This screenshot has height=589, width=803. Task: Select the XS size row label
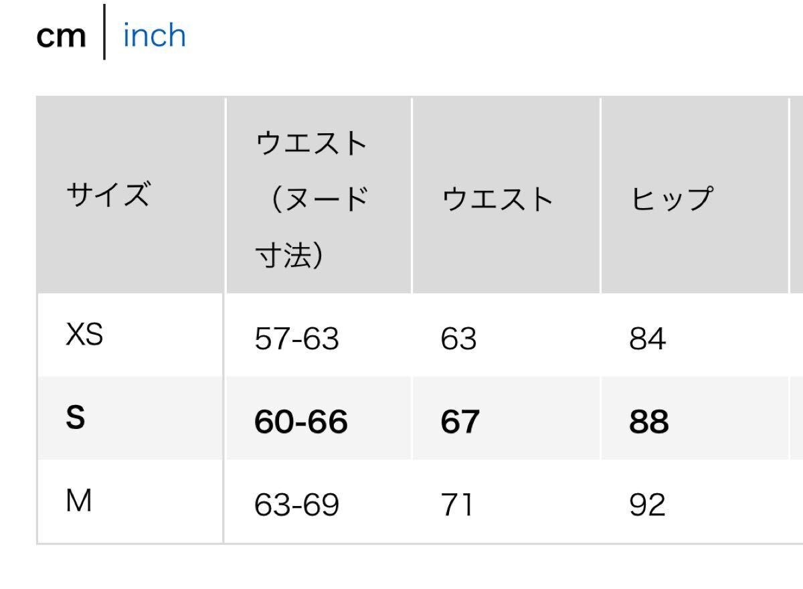click(x=84, y=335)
